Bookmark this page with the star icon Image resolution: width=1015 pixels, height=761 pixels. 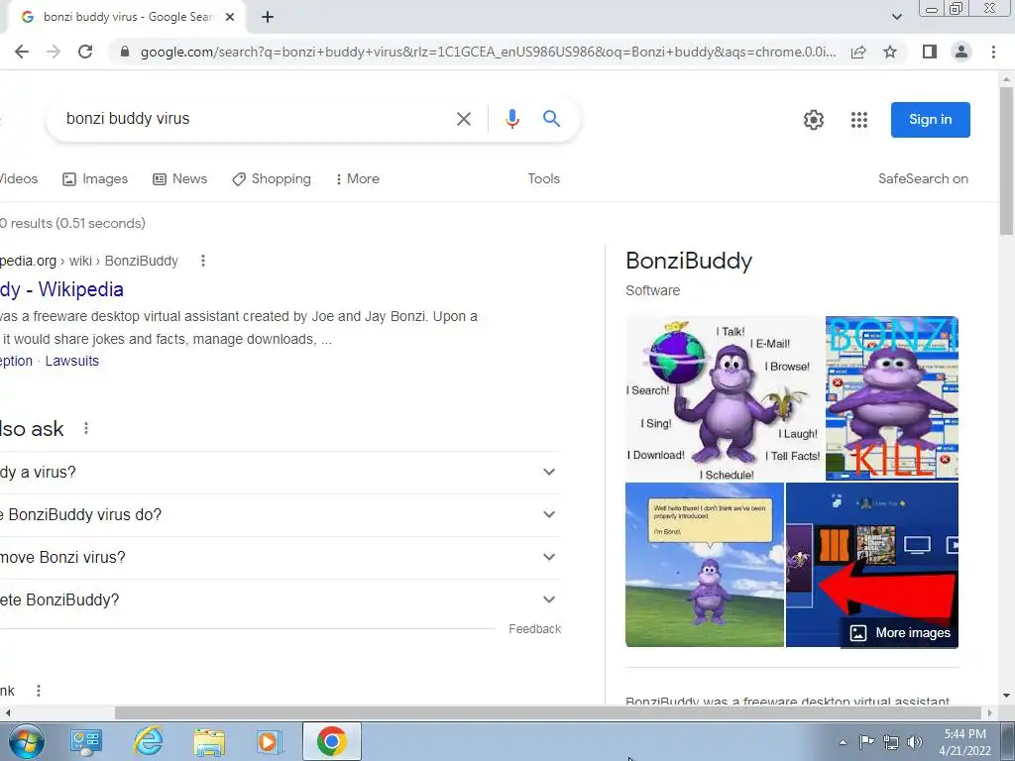pyautogui.click(x=890, y=52)
